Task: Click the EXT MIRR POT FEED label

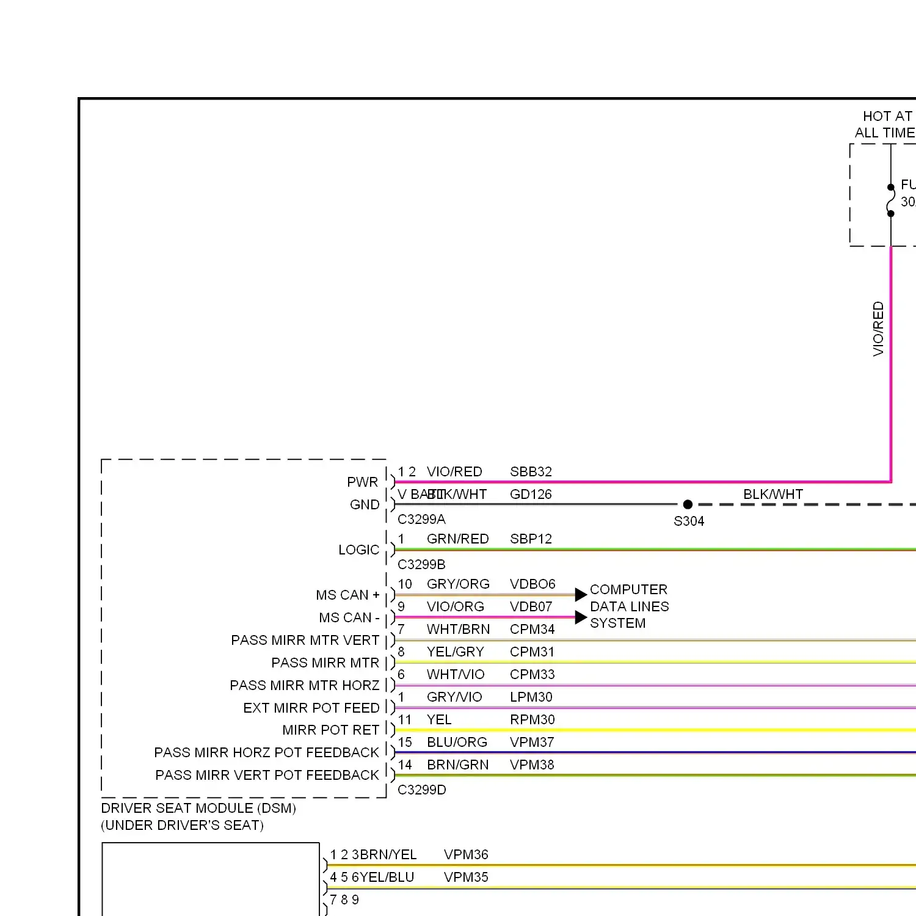Action: pos(311,708)
